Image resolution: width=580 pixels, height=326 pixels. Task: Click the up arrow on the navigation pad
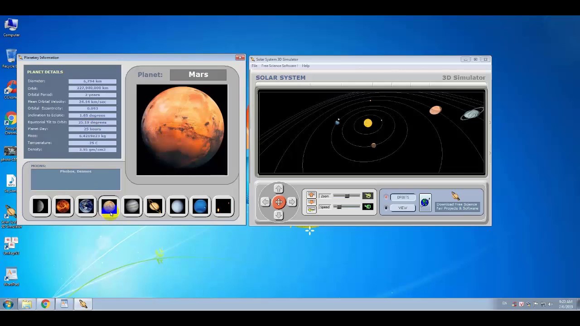click(279, 189)
